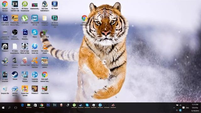The image size is (201, 113).
Task: Open the uTorrent desktop shortcut
Action: [25, 19]
